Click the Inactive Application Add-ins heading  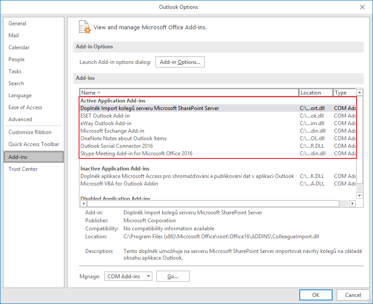[115, 169]
